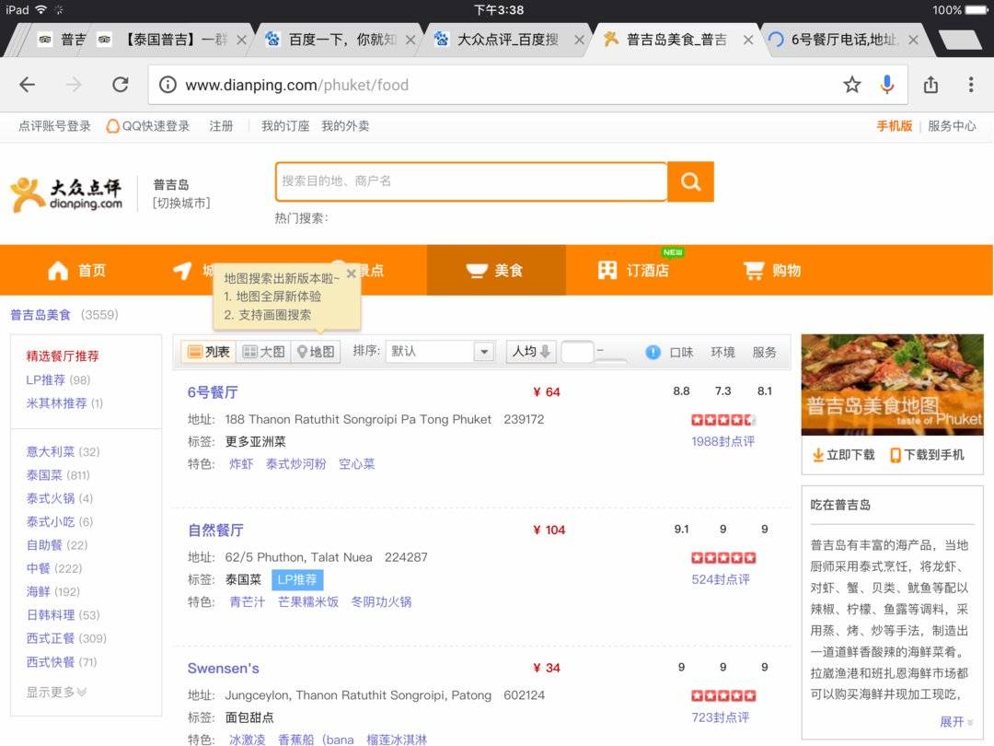Click the price range input box
Screen dimensions: 994x746
577,352
